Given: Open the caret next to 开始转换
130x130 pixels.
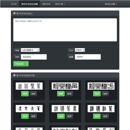Looking at the screenshot, I should tap(27, 64).
